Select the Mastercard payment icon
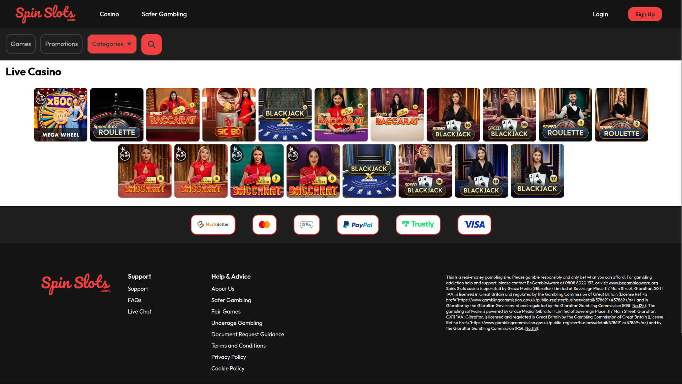Viewport: 682px width, 384px height. pos(264,225)
